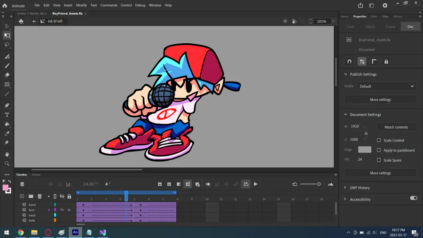This screenshot has height=238, width=423.
Task: Switch to the Library panel tab
Action: [x=398, y=16]
